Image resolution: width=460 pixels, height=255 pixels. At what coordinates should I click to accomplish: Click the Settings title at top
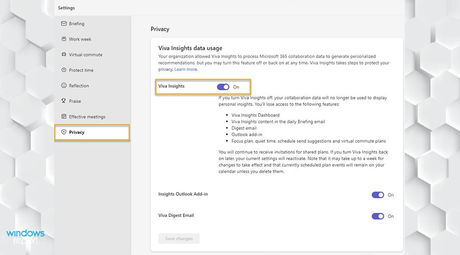(x=66, y=8)
